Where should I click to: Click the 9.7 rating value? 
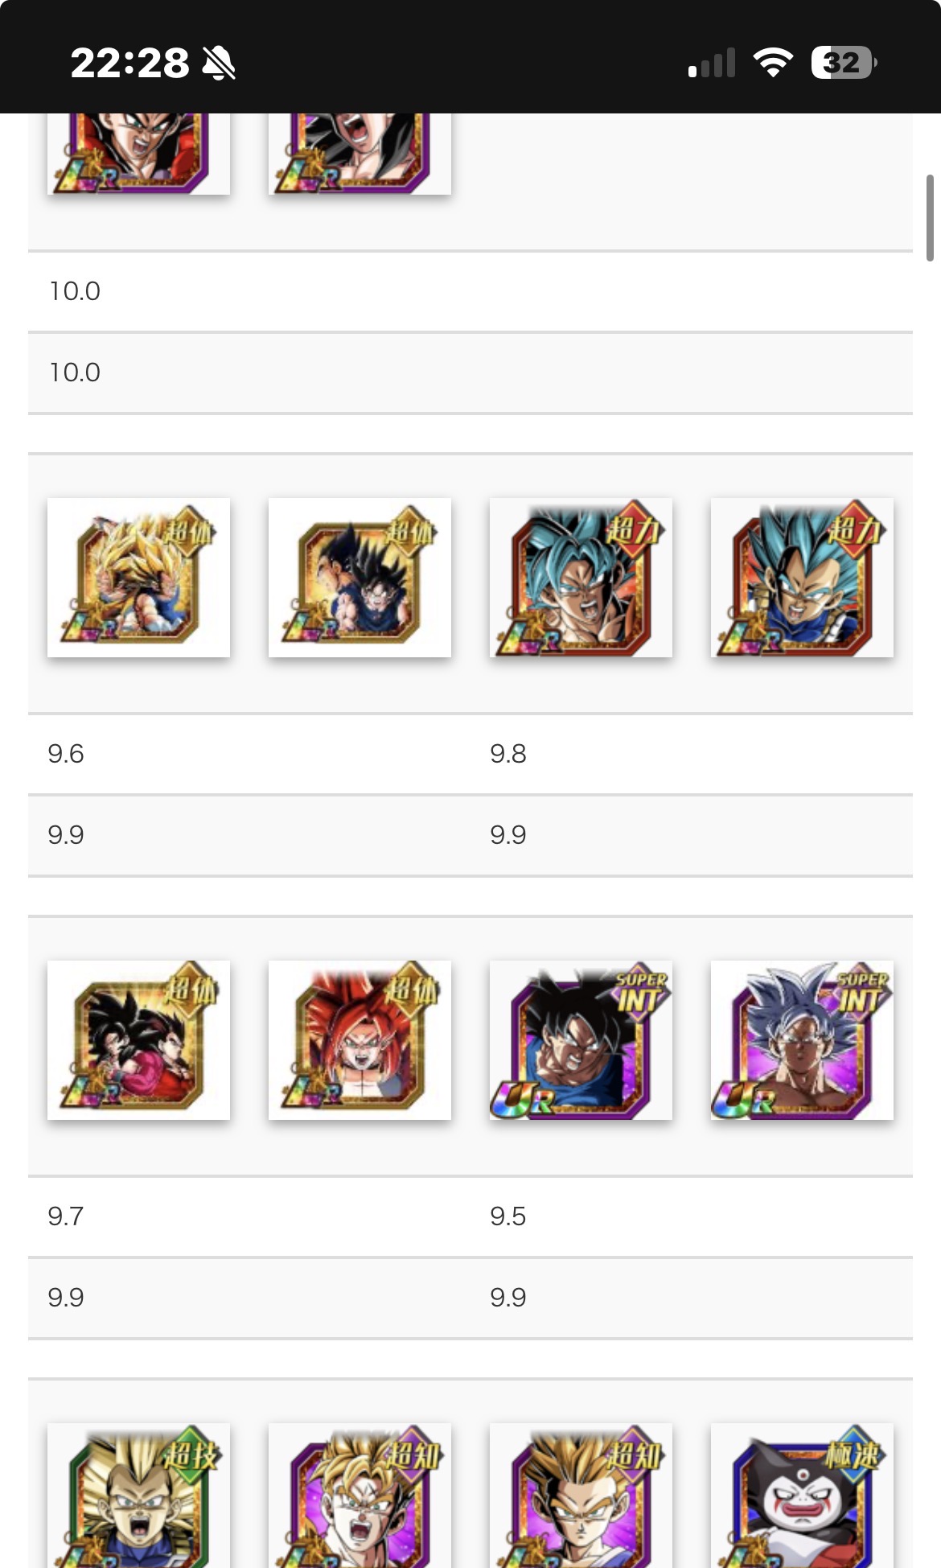point(65,1216)
